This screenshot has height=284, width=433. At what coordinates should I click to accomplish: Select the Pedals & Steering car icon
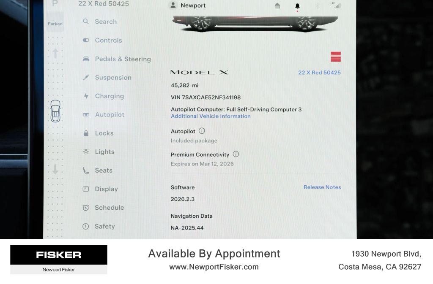pos(86,59)
